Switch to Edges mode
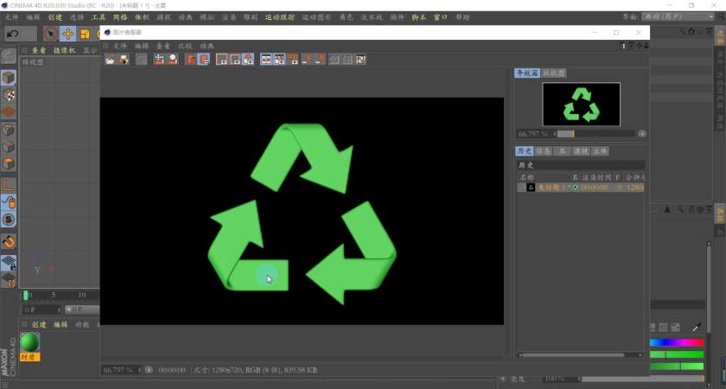 click(x=9, y=147)
